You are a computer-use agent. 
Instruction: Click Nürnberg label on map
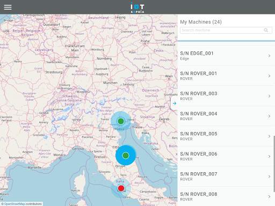point(104,58)
